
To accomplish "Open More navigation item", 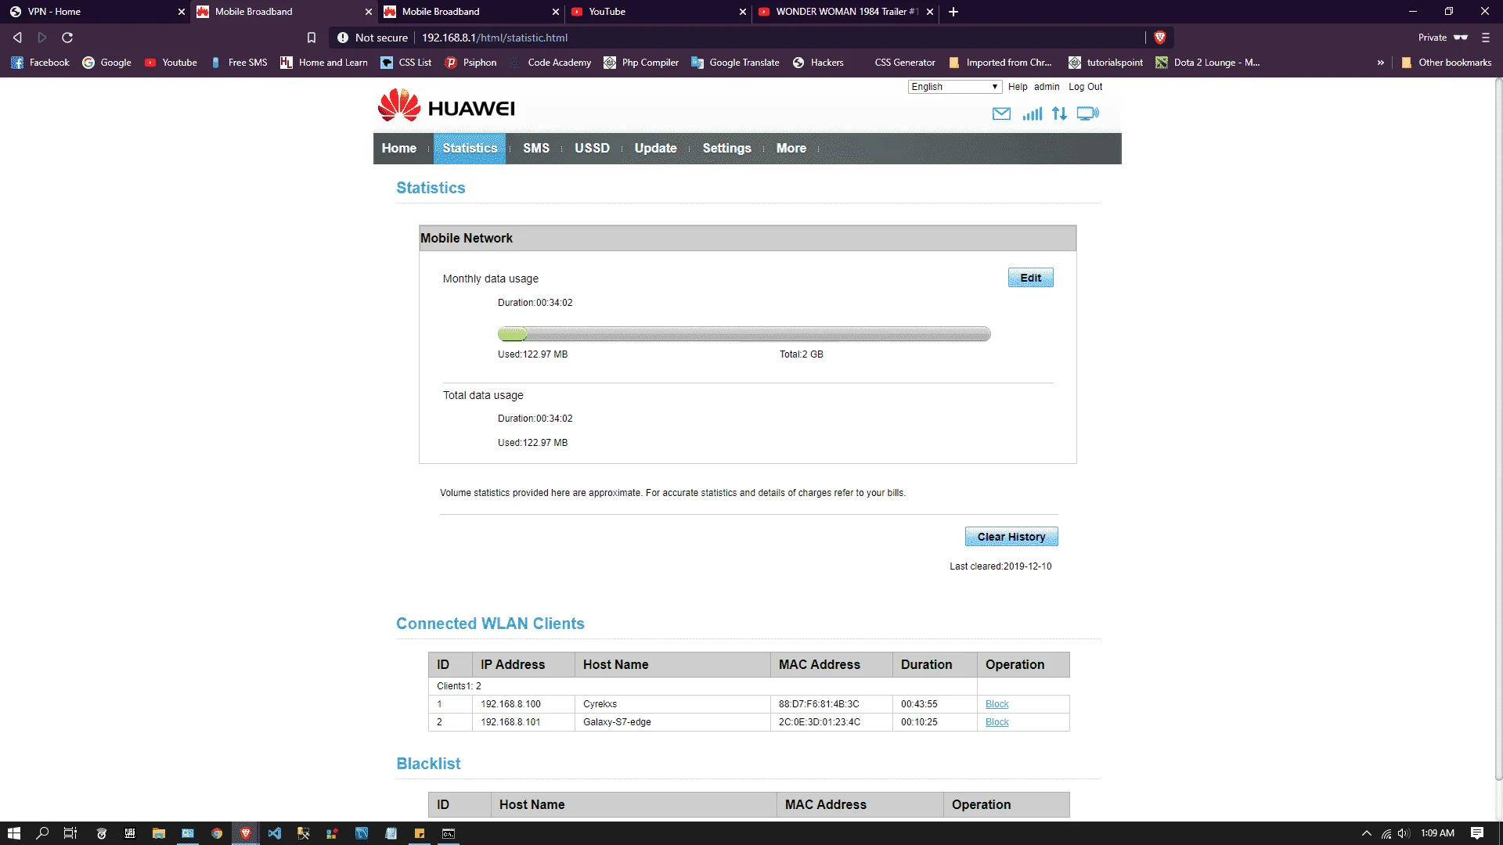I will coord(791,149).
